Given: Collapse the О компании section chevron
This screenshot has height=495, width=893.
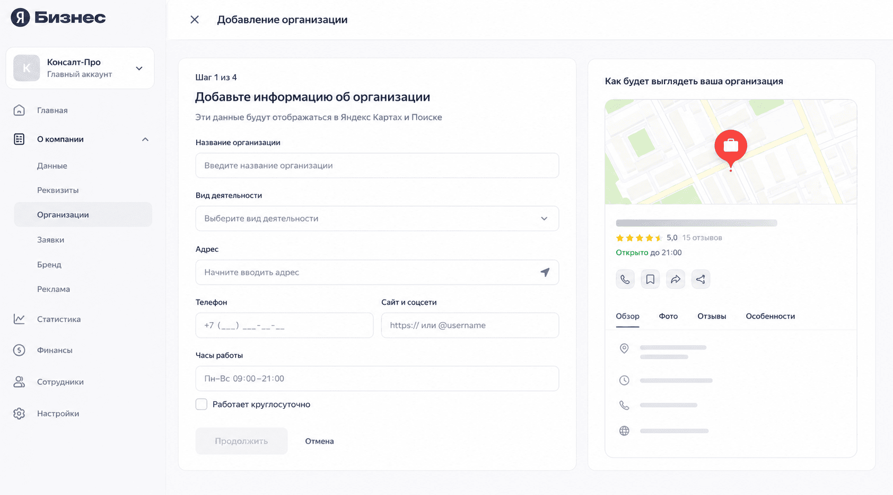Looking at the screenshot, I should [145, 139].
